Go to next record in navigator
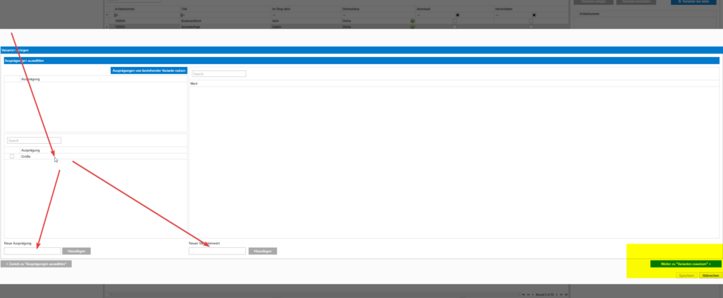Image resolution: width=723 pixels, height=298 pixels. tap(556, 294)
